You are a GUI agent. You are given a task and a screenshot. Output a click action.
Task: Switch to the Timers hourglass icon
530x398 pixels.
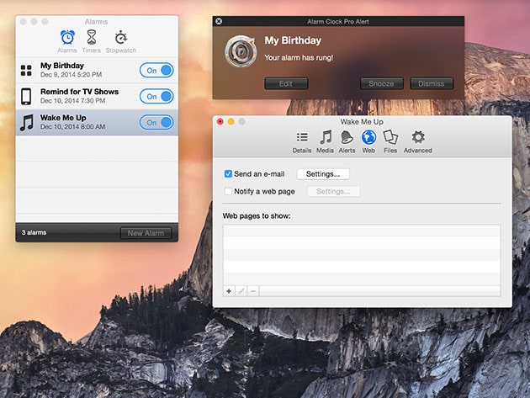91,37
